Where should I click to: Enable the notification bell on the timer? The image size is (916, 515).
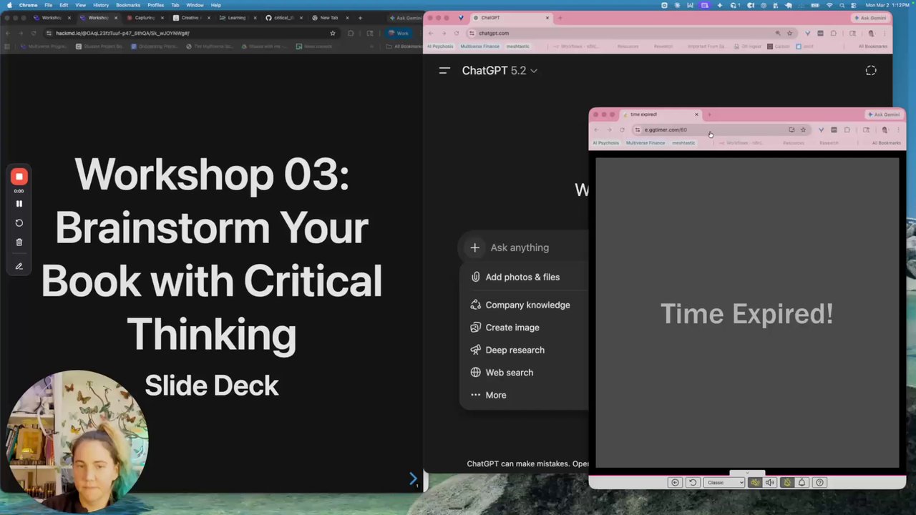[x=801, y=482]
